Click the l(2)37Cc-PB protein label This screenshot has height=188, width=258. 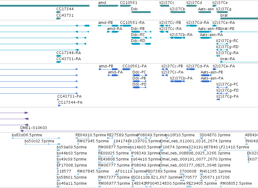point(172,66)
